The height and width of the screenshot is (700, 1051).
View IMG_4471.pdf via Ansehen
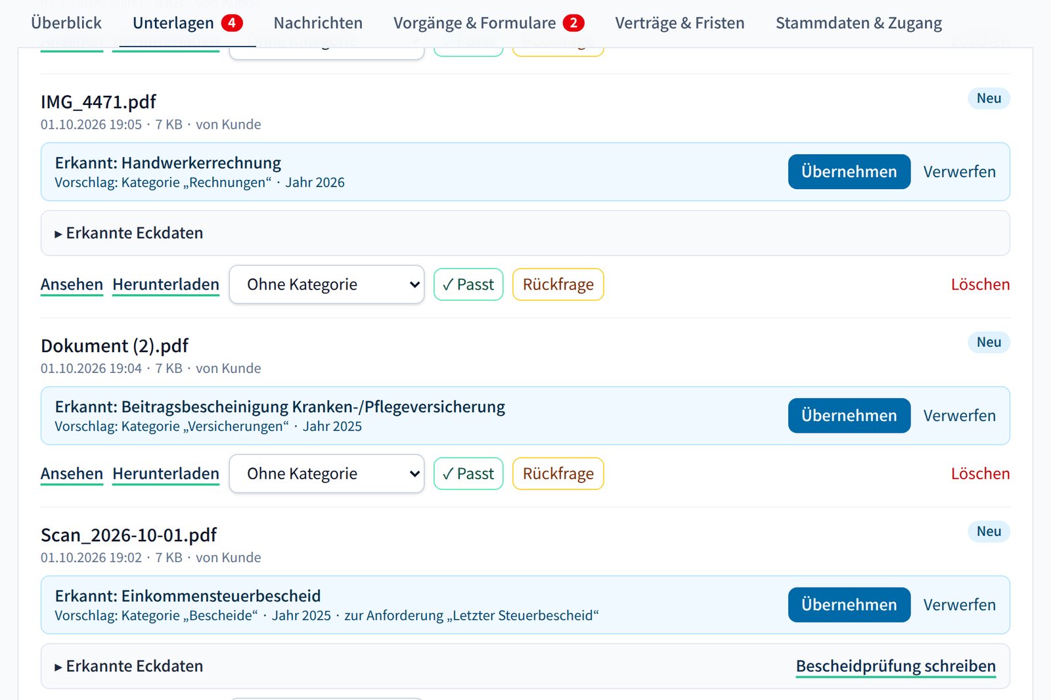click(72, 284)
